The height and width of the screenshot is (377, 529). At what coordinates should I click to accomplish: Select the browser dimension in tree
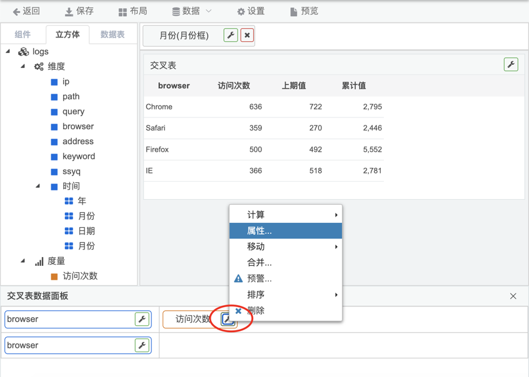coord(78,127)
